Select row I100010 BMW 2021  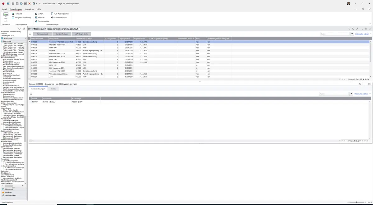click(x=199, y=65)
